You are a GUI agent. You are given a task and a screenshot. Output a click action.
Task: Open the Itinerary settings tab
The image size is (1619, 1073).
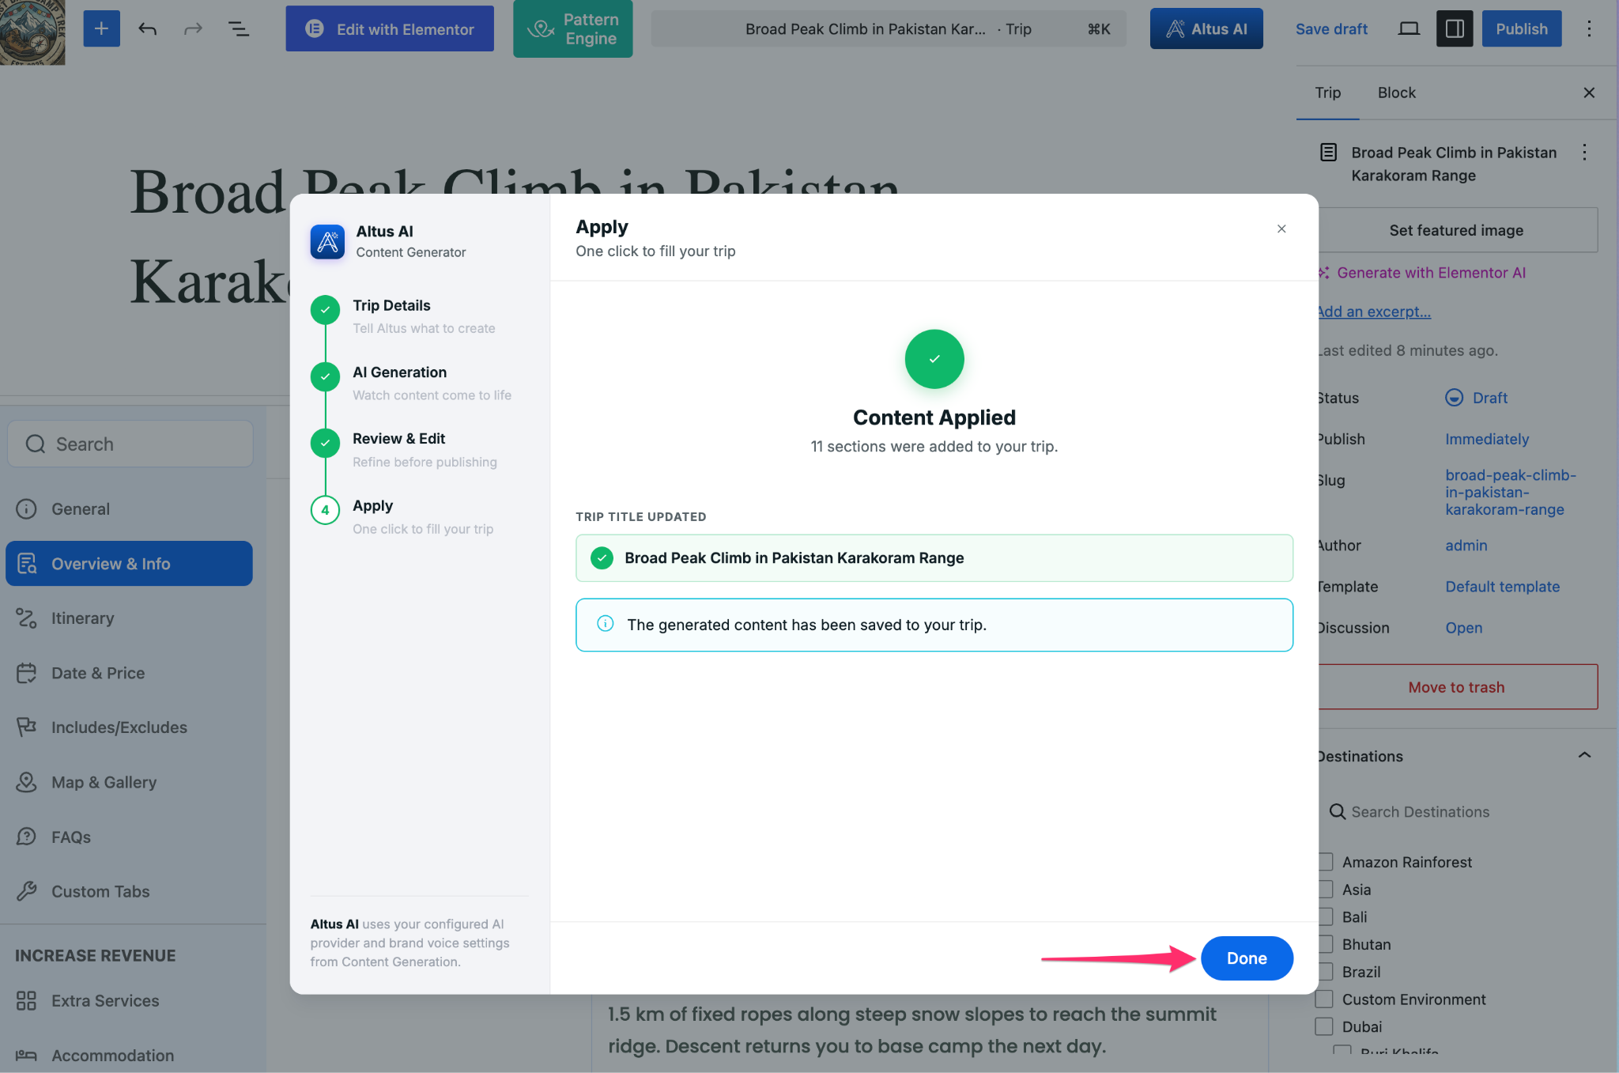129,618
